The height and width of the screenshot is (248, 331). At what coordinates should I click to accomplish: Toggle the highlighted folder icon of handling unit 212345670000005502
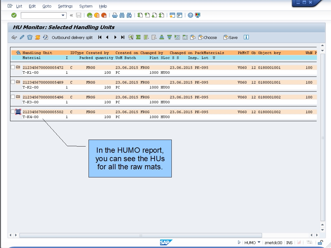[18, 112]
